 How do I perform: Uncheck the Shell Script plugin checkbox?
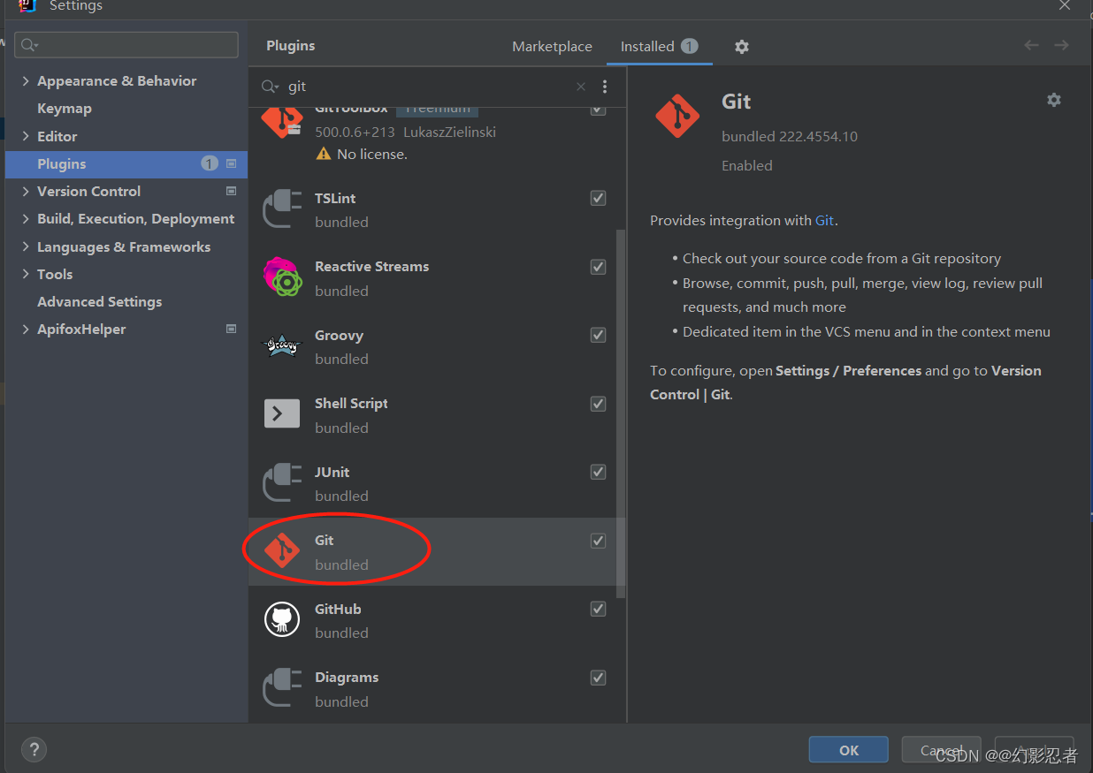pos(599,404)
